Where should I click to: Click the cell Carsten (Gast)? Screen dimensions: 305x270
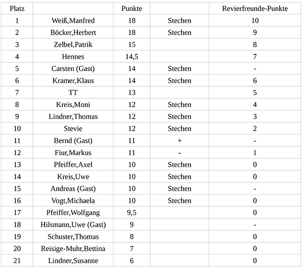[x=73, y=68]
